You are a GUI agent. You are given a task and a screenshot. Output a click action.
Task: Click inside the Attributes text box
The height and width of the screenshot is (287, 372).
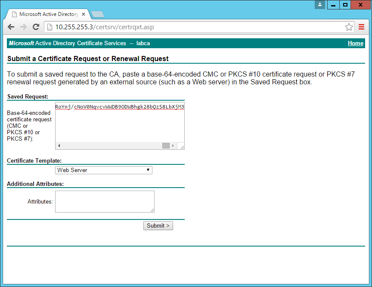[x=104, y=201]
